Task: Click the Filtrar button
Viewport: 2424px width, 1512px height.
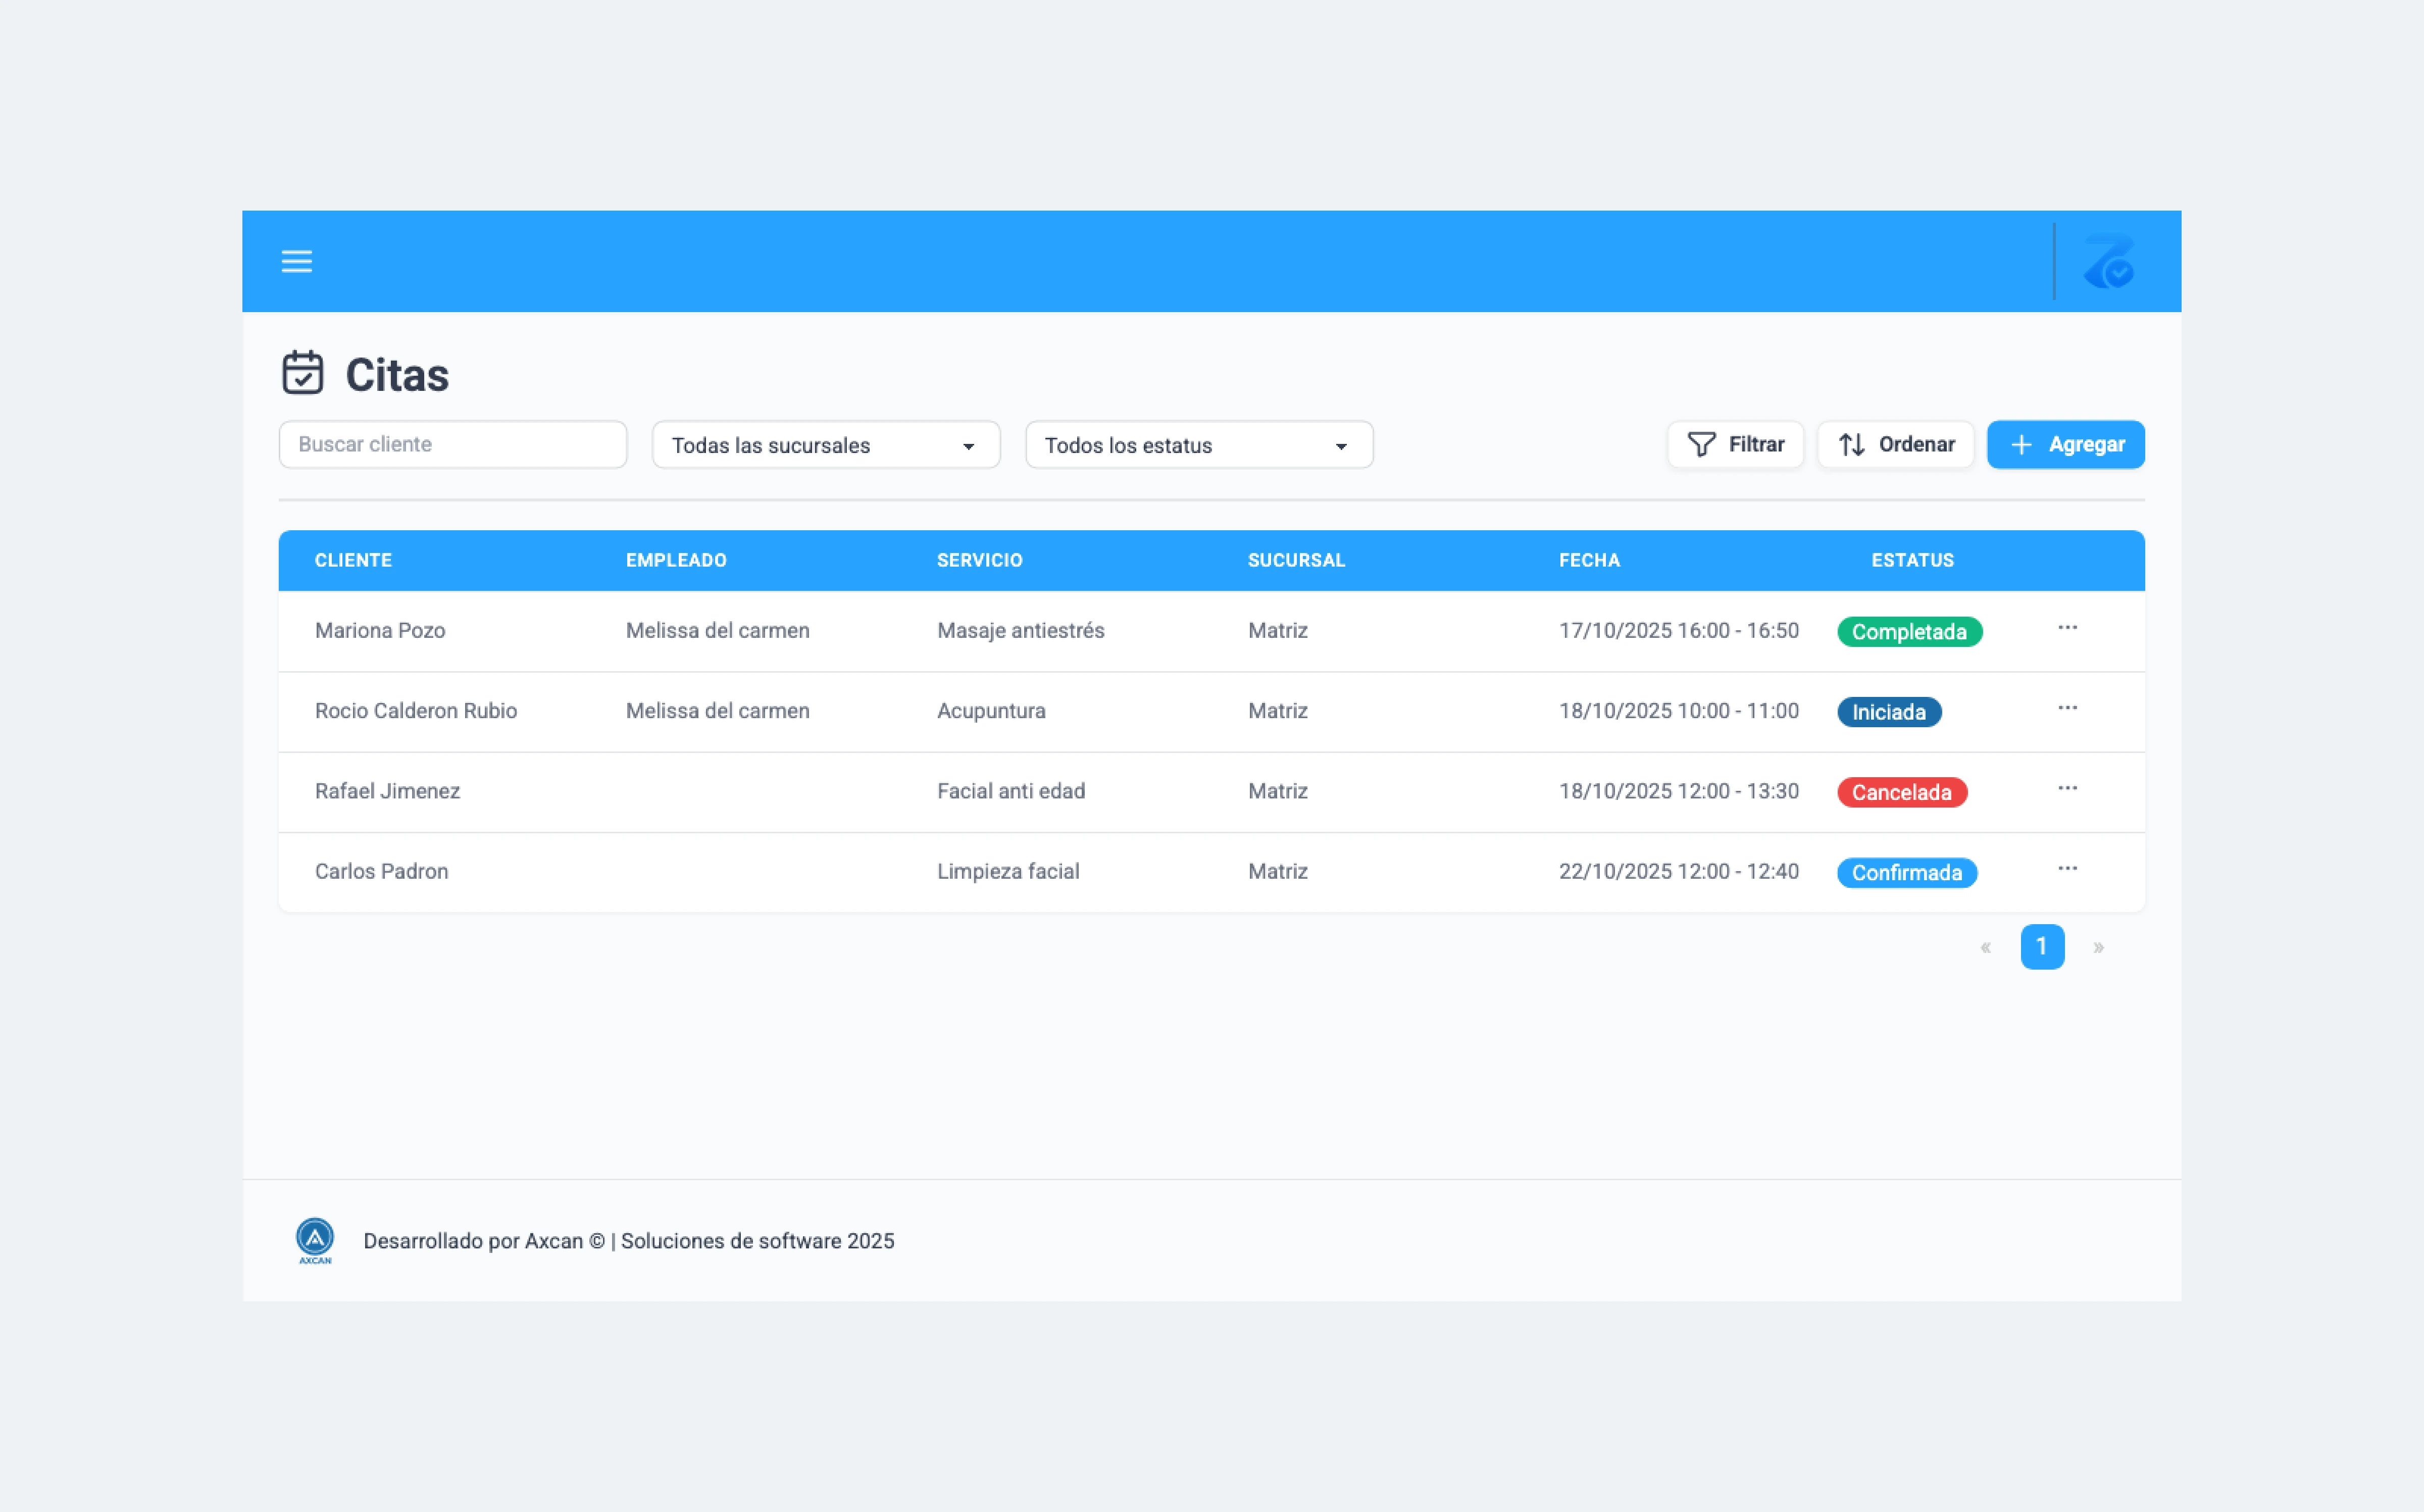Action: coord(1735,445)
